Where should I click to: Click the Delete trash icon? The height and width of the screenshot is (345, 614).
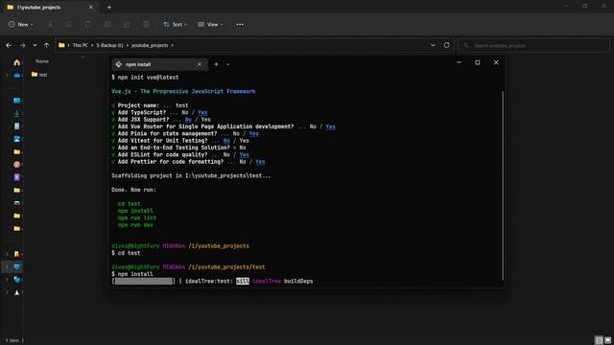click(x=146, y=24)
